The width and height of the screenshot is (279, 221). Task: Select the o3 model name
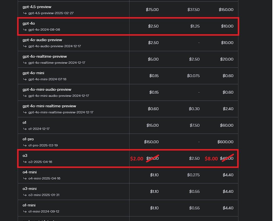click(x=25, y=156)
